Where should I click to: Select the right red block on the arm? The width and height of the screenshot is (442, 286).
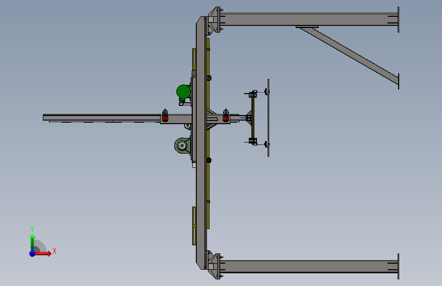(x=226, y=118)
